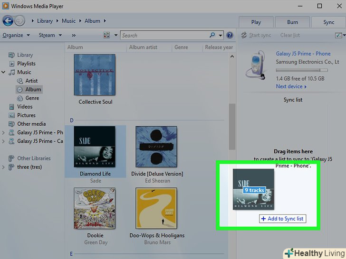Click the Galaxy J5 Prime device picture
Viewport: 346px width, 259px height.
point(256,65)
